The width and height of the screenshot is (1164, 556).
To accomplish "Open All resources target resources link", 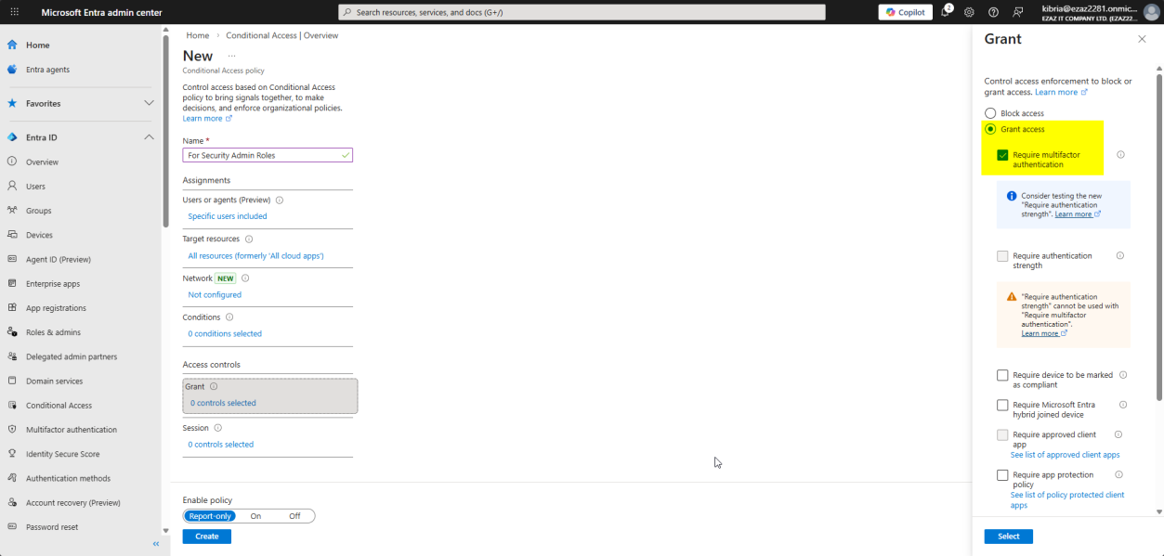I will pos(255,255).
